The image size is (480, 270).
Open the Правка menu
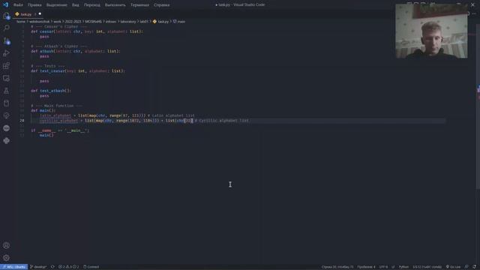click(34, 5)
